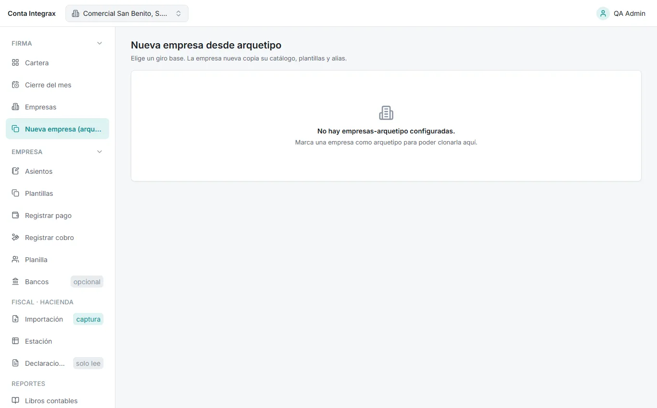Click the 'captura' badge beside Importación
Viewport: 657px width, 408px height.
tap(88, 319)
